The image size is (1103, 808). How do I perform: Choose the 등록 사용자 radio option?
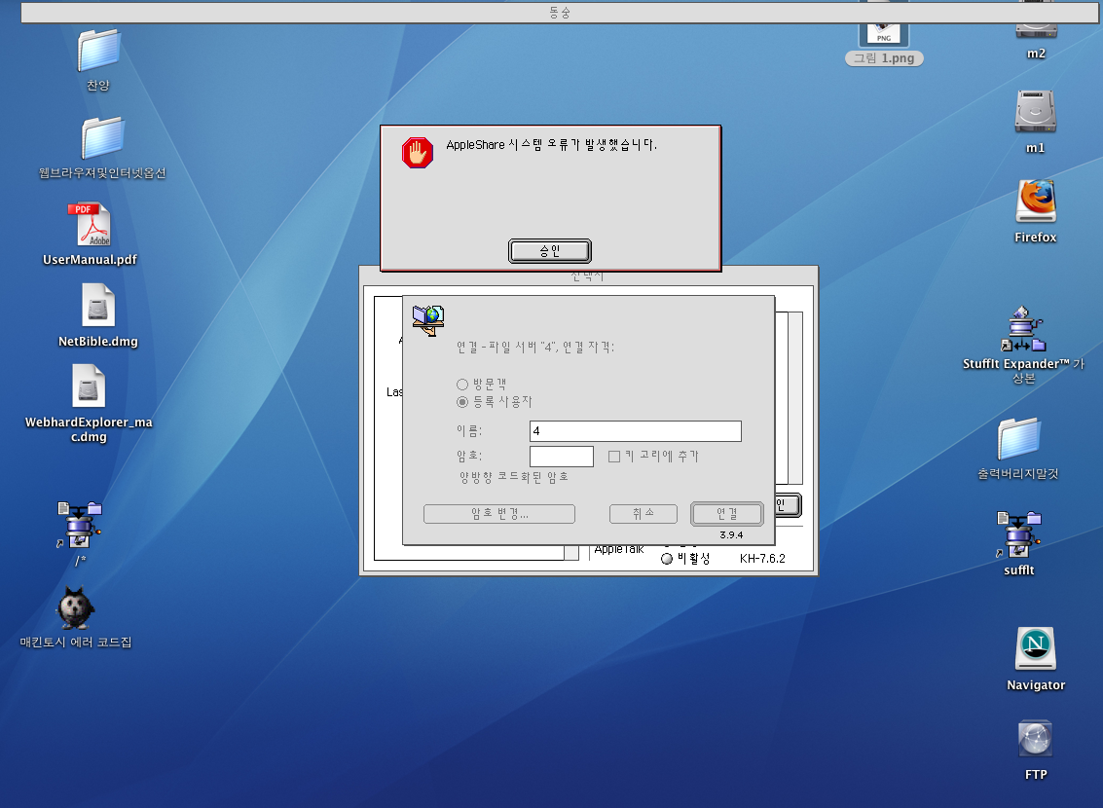[462, 402]
